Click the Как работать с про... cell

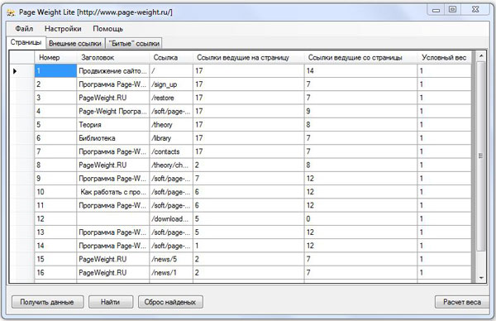pos(112,192)
